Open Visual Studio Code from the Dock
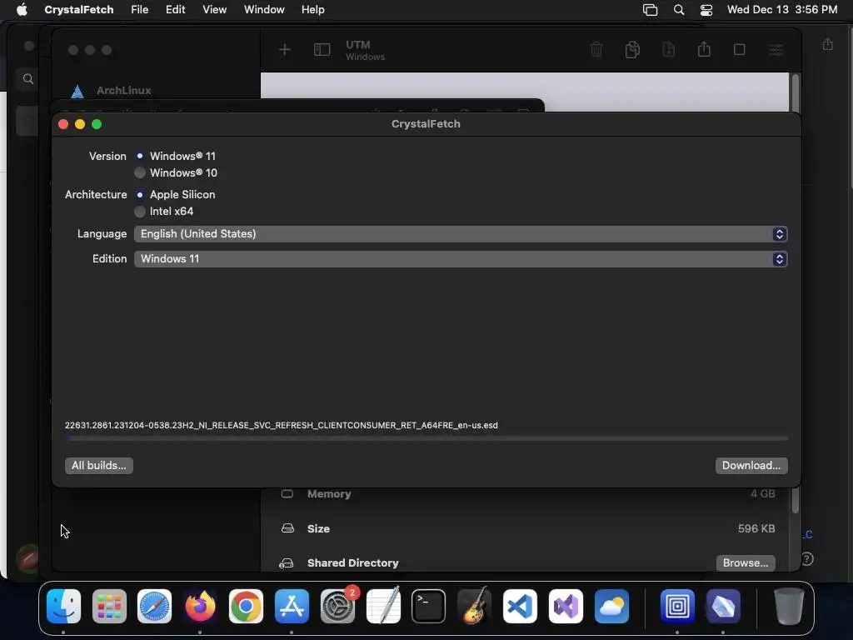This screenshot has width=853, height=640. click(520, 606)
